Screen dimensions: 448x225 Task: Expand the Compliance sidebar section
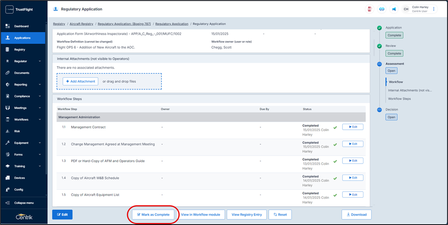(x=40, y=96)
